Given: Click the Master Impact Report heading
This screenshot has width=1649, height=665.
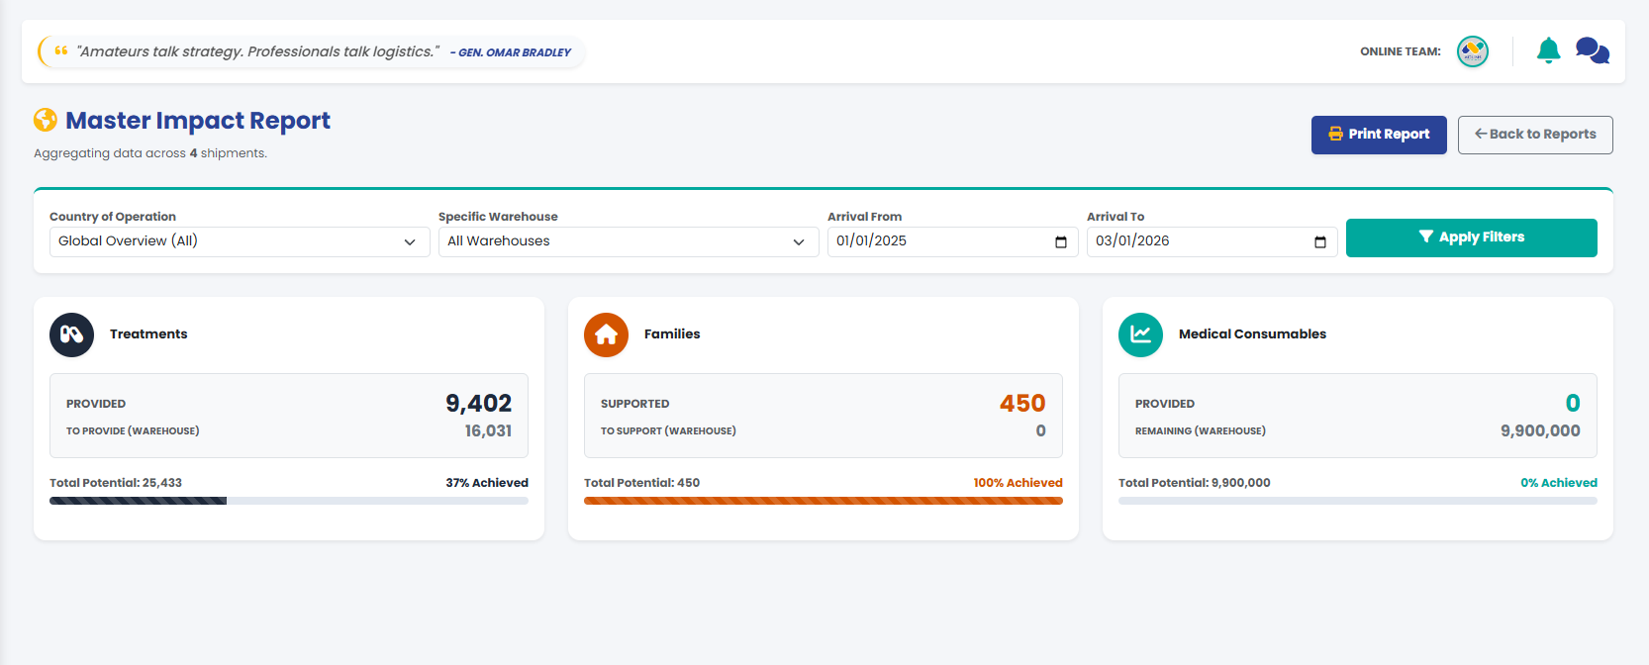Looking at the screenshot, I should tap(198, 121).
